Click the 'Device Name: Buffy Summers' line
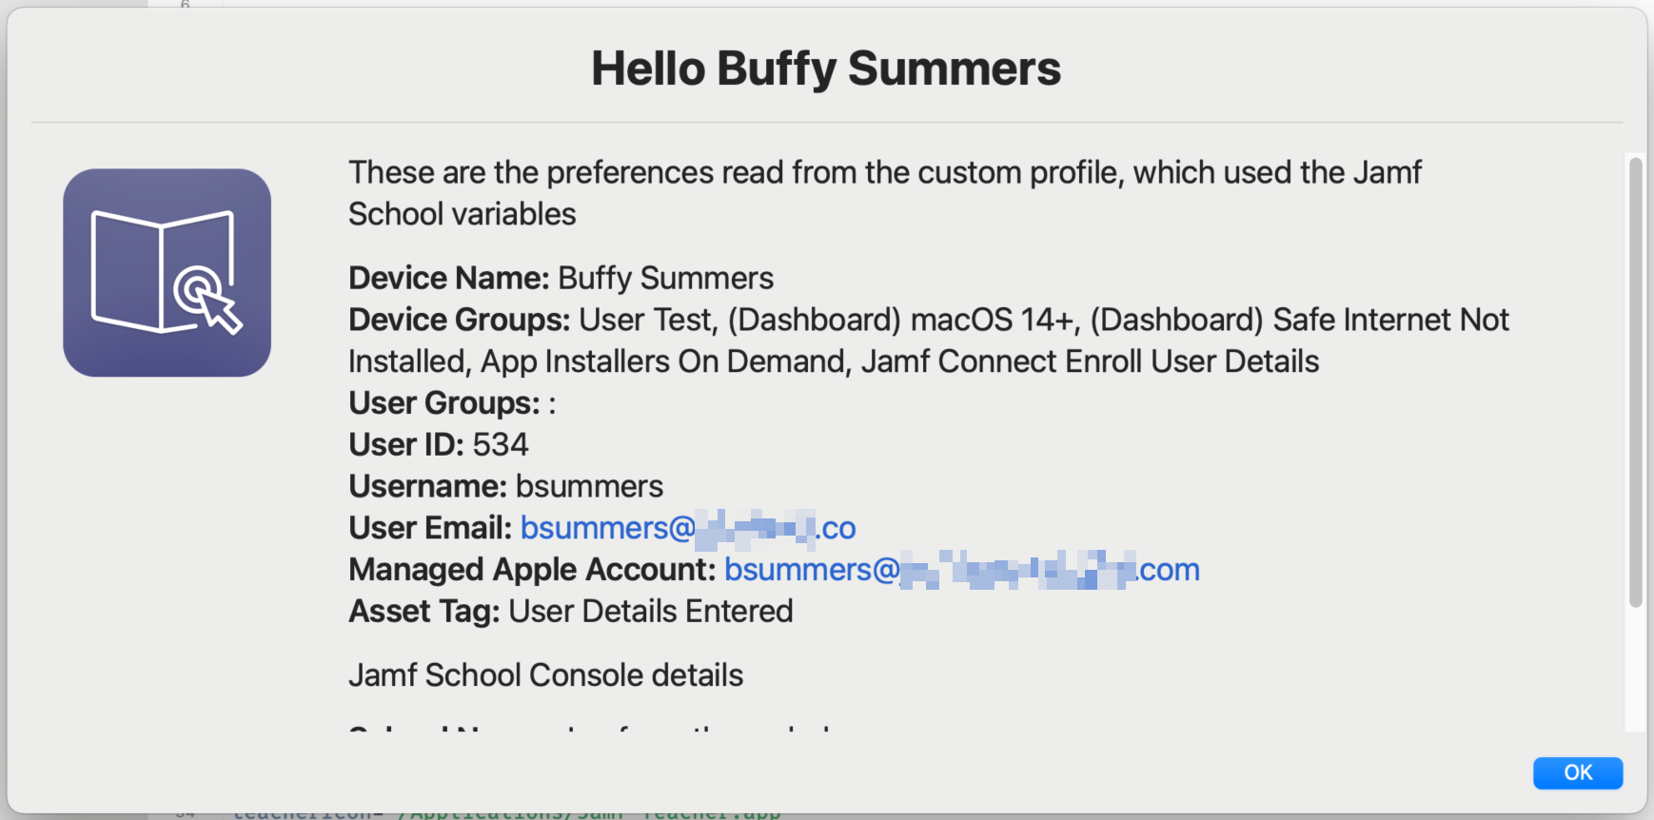The width and height of the screenshot is (1654, 820). coord(561,278)
